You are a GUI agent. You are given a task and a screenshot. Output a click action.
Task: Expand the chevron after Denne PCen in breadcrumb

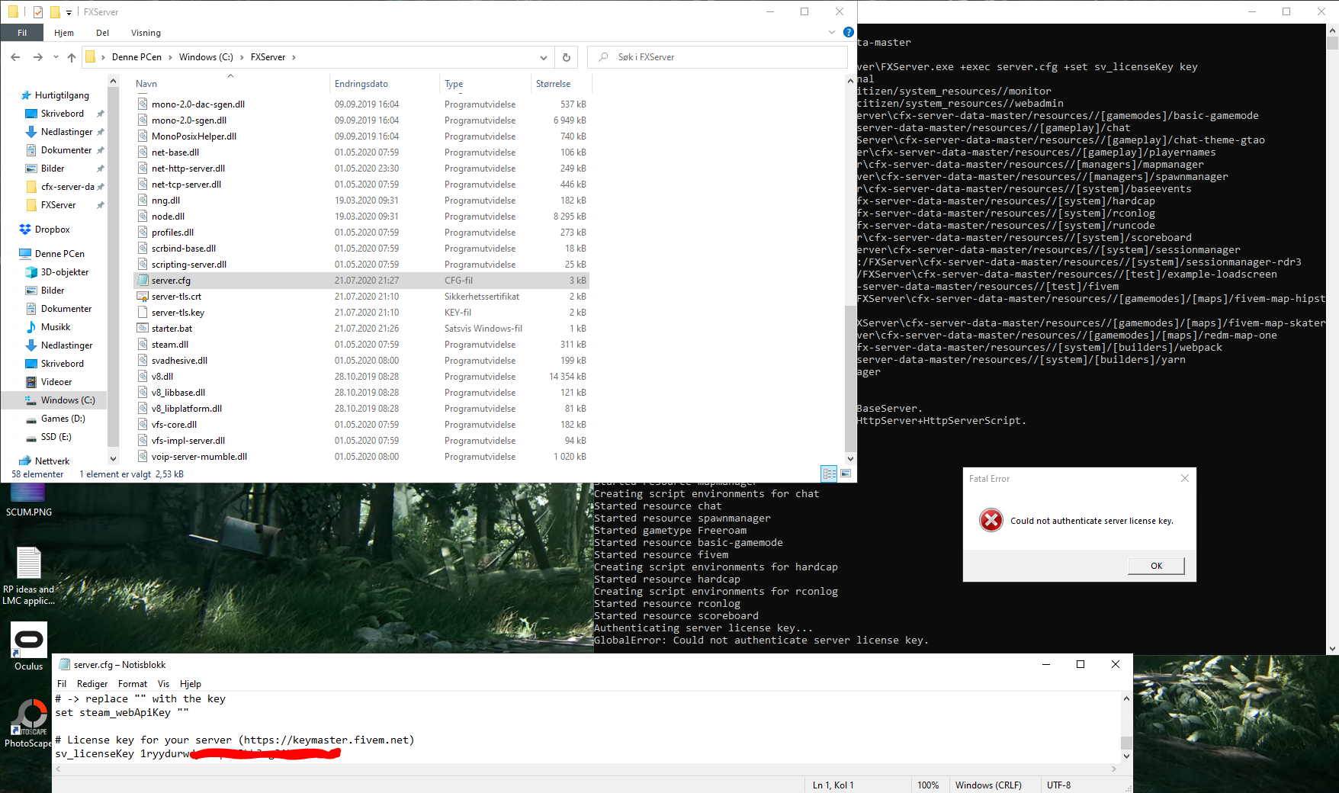point(170,57)
